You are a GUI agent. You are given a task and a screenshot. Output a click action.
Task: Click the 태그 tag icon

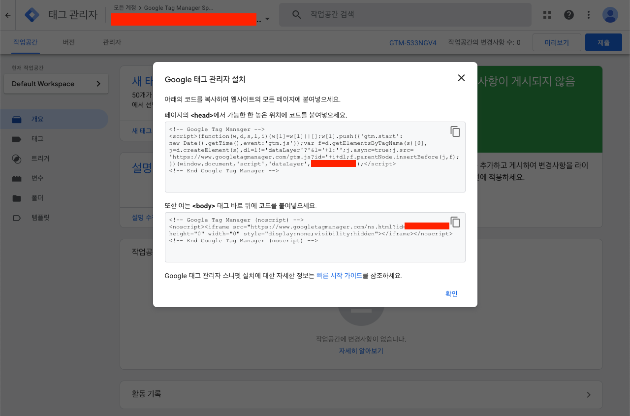pyautogui.click(x=17, y=139)
